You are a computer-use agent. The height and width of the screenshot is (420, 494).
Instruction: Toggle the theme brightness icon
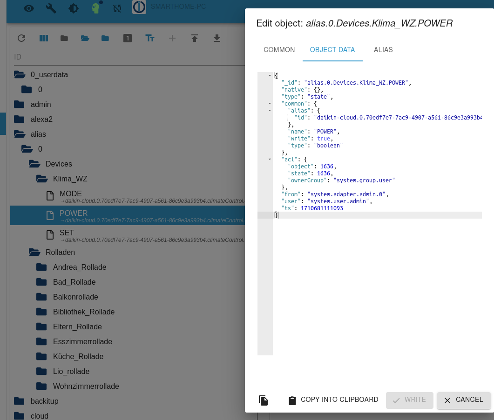[x=74, y=8]
